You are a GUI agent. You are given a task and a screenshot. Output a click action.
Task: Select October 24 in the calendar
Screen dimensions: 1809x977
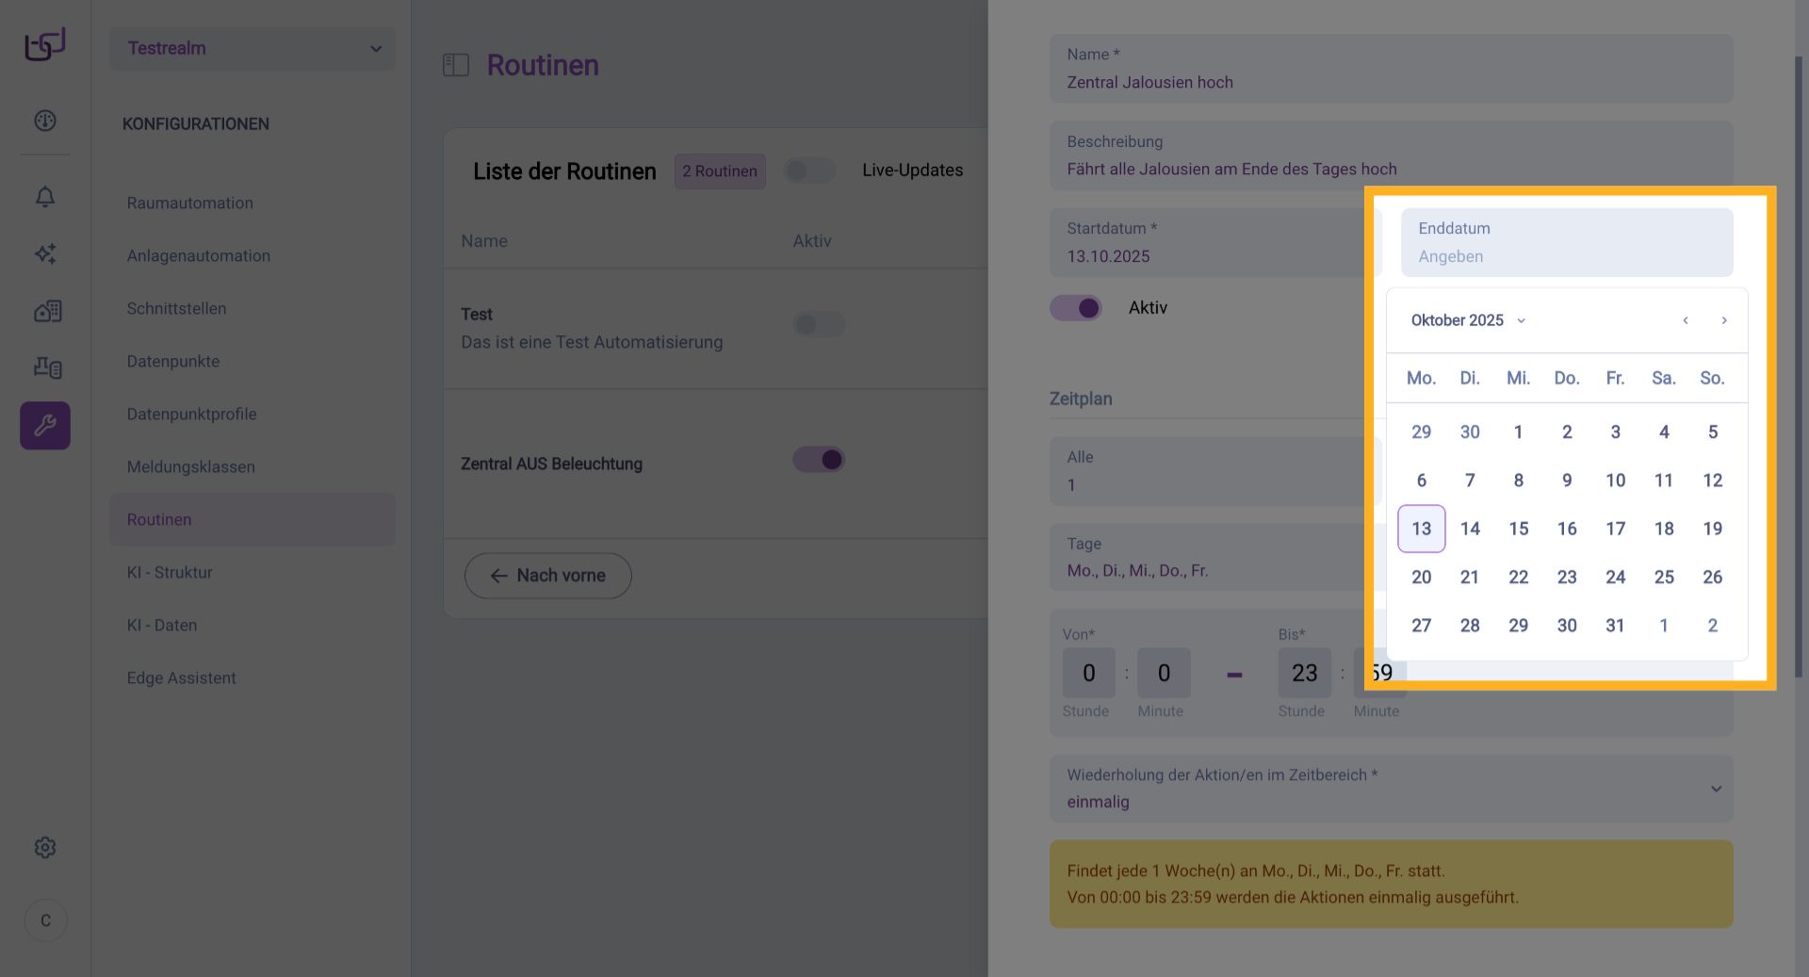1615,577
